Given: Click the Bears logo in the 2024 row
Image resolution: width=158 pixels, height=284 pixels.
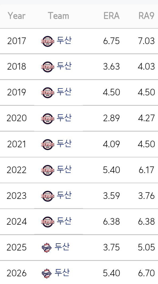Looking at the screenshot, I should 47,222.
